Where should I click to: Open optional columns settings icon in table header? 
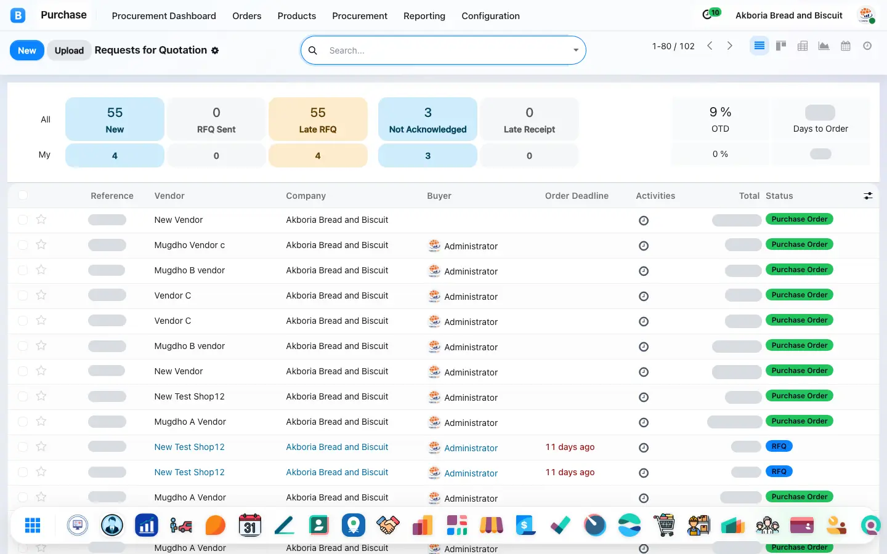click(868, 196)
